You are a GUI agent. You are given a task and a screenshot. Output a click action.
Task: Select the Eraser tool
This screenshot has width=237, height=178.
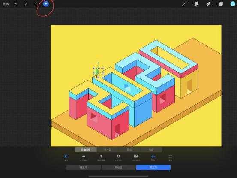[x=208, y=4]
